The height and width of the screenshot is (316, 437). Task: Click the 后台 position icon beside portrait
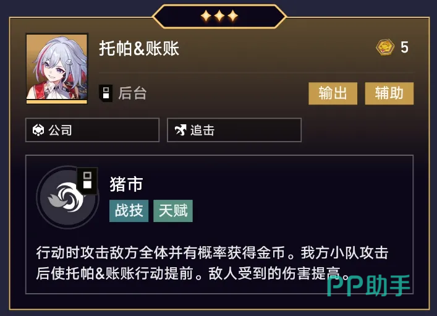(106, 93)
